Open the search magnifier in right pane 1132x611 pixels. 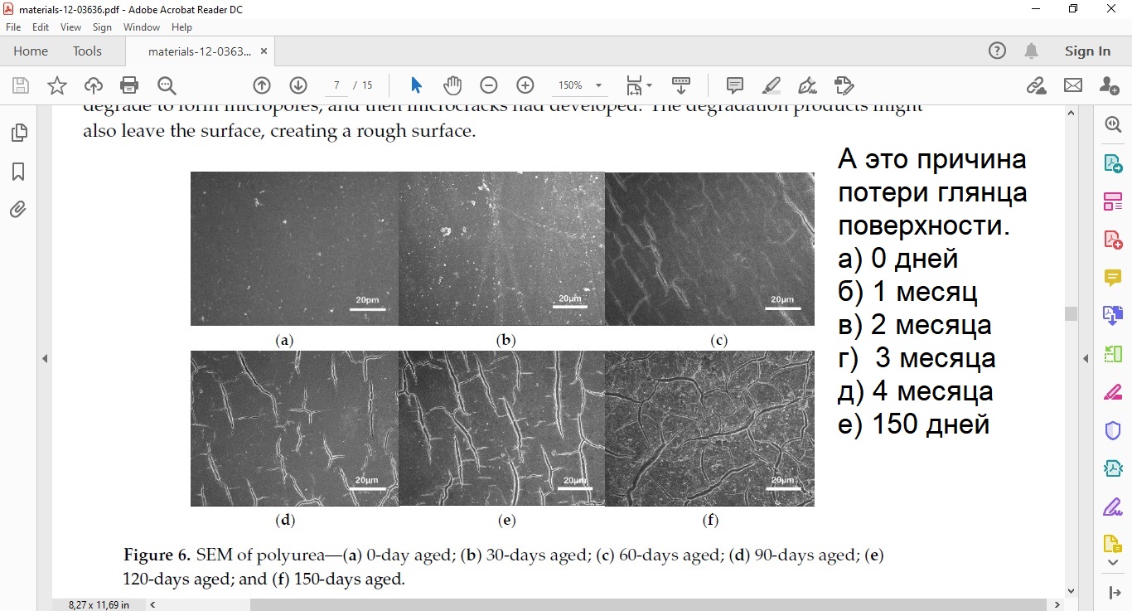1113,124
